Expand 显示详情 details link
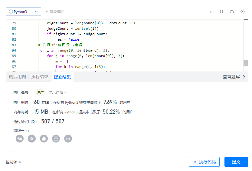Viewport: 252px width, 171px height. tap(57, 92)
